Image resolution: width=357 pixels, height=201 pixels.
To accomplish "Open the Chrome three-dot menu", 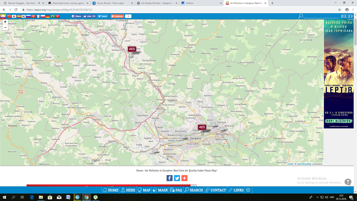I will coord(353,9).
